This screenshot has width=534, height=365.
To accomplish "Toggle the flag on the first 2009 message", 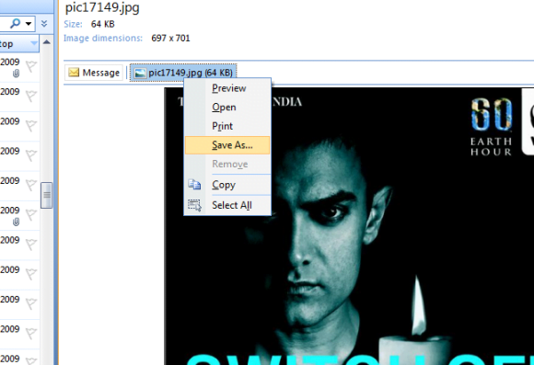I will pos(31,66).
